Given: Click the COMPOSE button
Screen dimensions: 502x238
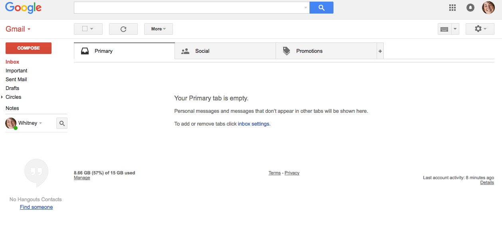Looking at the screenshot, I should click(x=28, y=48).
